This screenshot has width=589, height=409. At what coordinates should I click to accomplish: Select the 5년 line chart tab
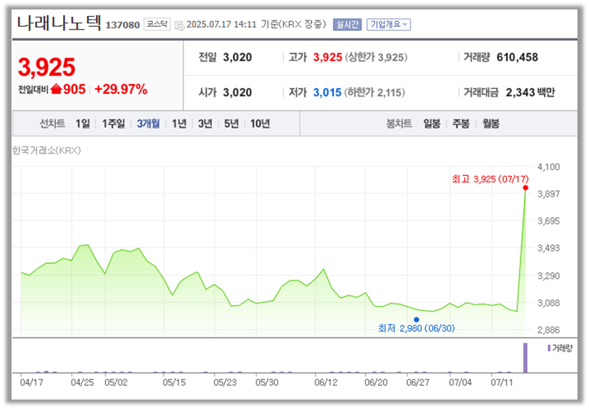[x=232, y=123]
